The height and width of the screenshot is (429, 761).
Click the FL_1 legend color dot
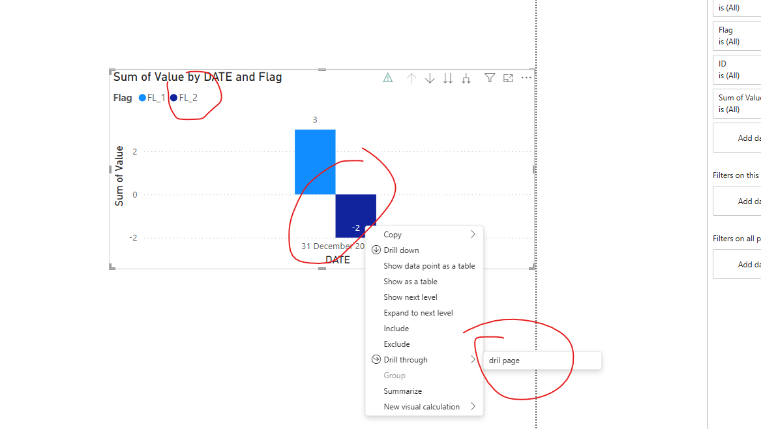[142, 98]
